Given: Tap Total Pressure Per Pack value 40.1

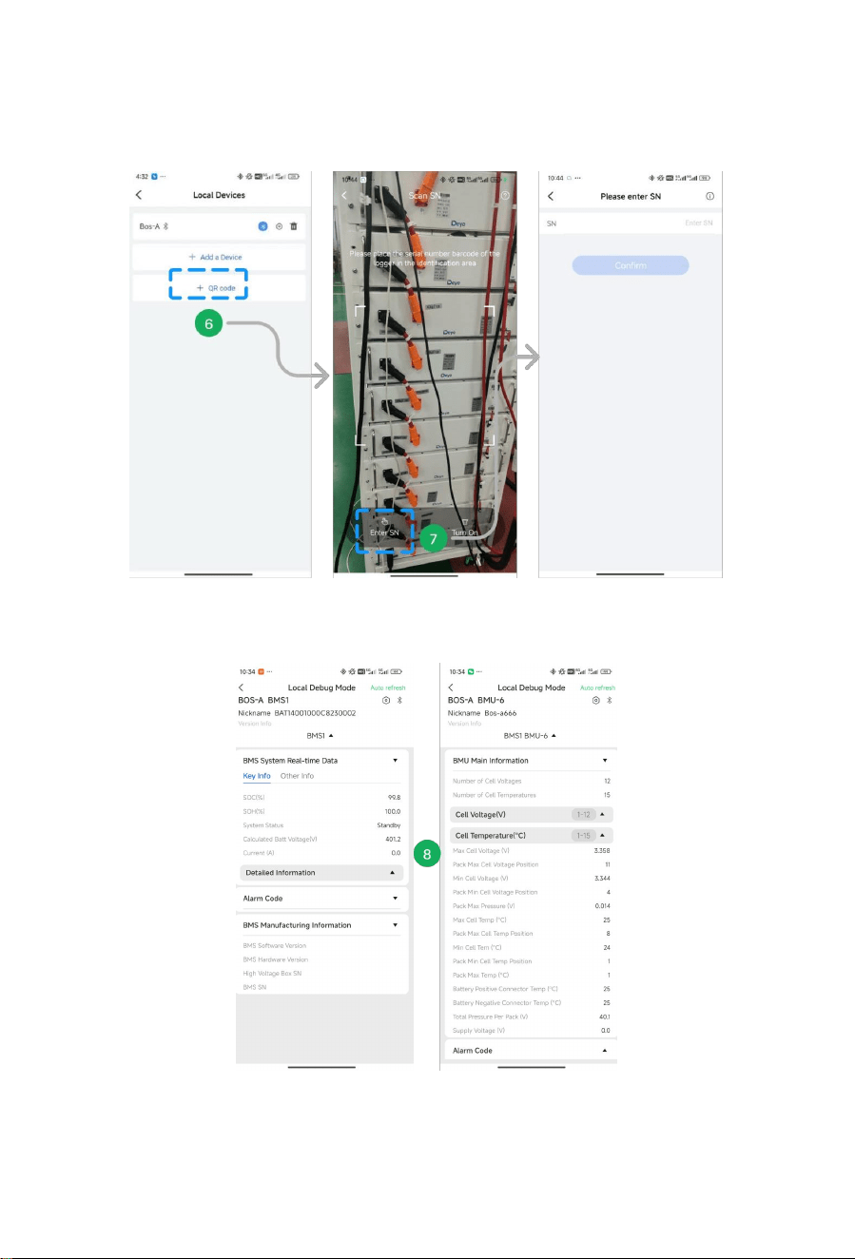Looking at the screenshot, I should [x=604, y=1017].
